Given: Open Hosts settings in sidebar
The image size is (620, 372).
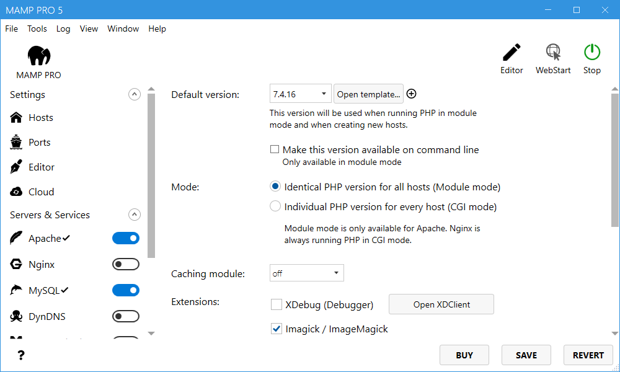Looking at the screenshot, I should (x=40, y=118).
